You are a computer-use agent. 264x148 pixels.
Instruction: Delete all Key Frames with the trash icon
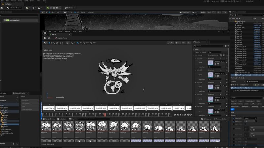click(x=224, y=55)
